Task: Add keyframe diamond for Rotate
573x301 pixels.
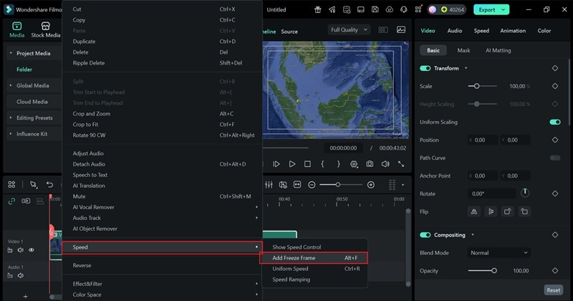Action: 555,193
